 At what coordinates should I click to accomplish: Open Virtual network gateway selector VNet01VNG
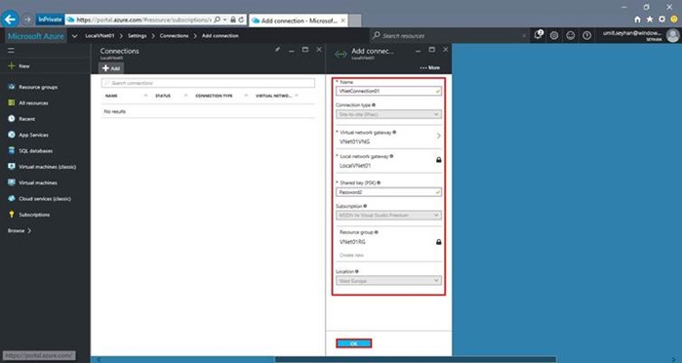coord(388,138)
